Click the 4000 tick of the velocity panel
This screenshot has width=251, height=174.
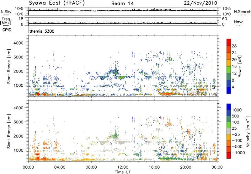coord(19,108)
